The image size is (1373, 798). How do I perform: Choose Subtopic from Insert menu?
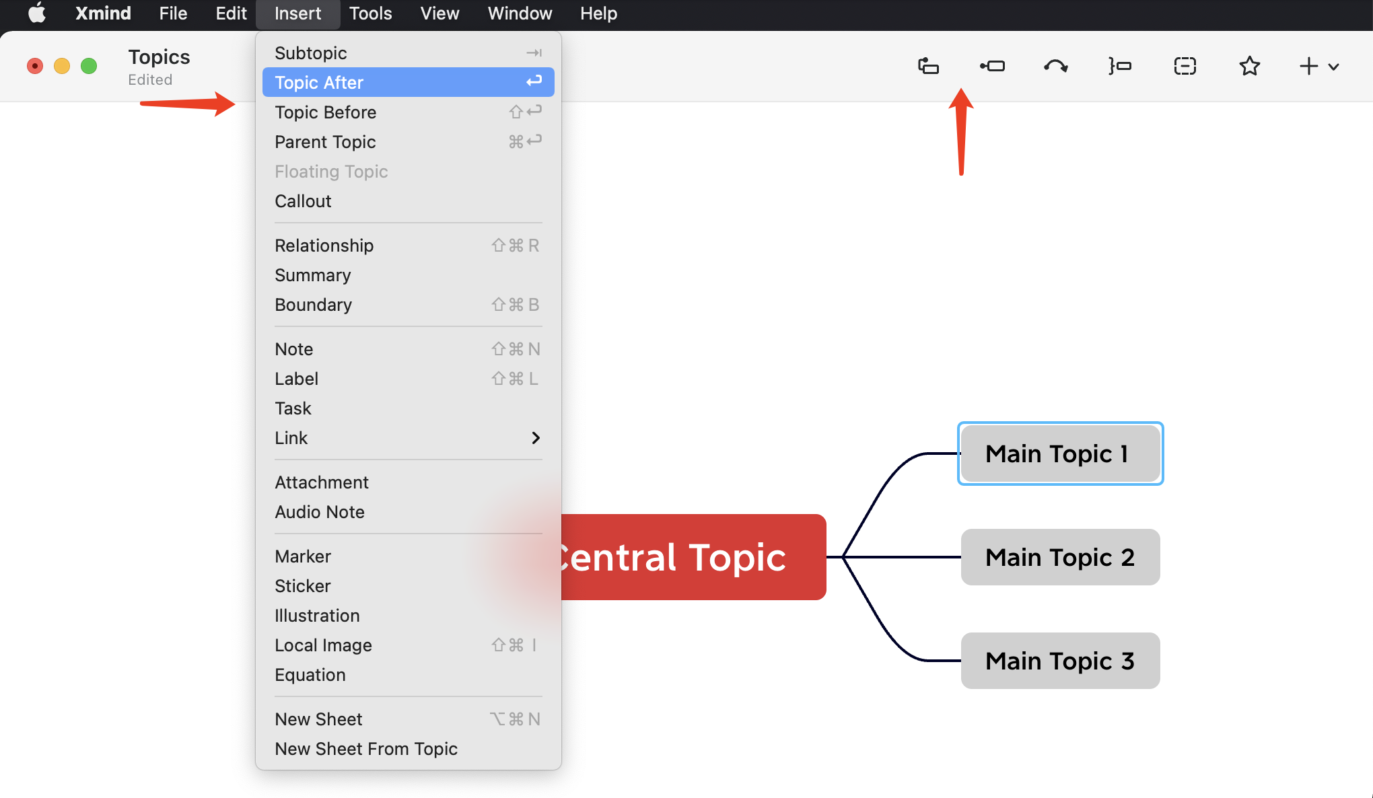pyautogui.click(x=409, y=52)
